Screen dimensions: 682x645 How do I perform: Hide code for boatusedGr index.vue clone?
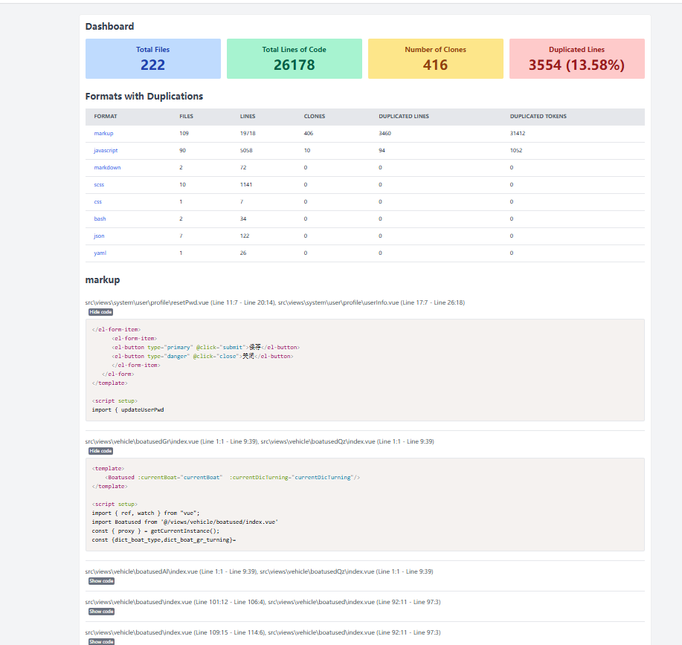pos(101,451)
